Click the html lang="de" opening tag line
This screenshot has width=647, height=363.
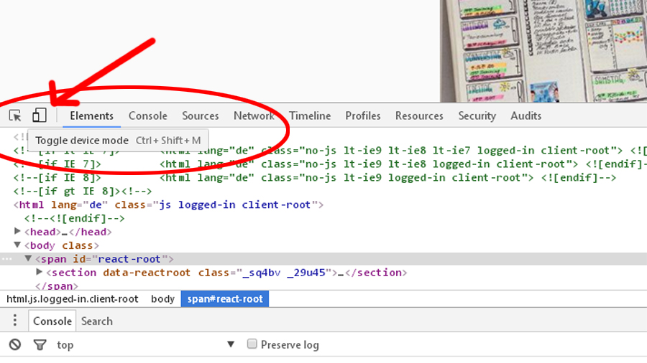coord(168,204)
